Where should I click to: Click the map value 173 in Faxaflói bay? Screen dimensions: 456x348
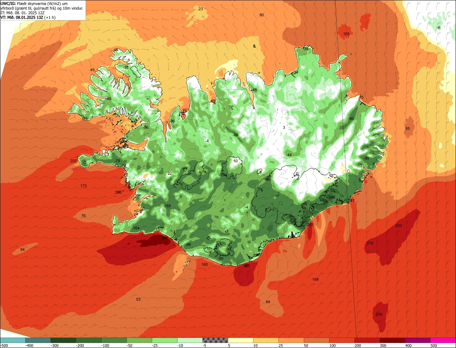click(83, 186)
